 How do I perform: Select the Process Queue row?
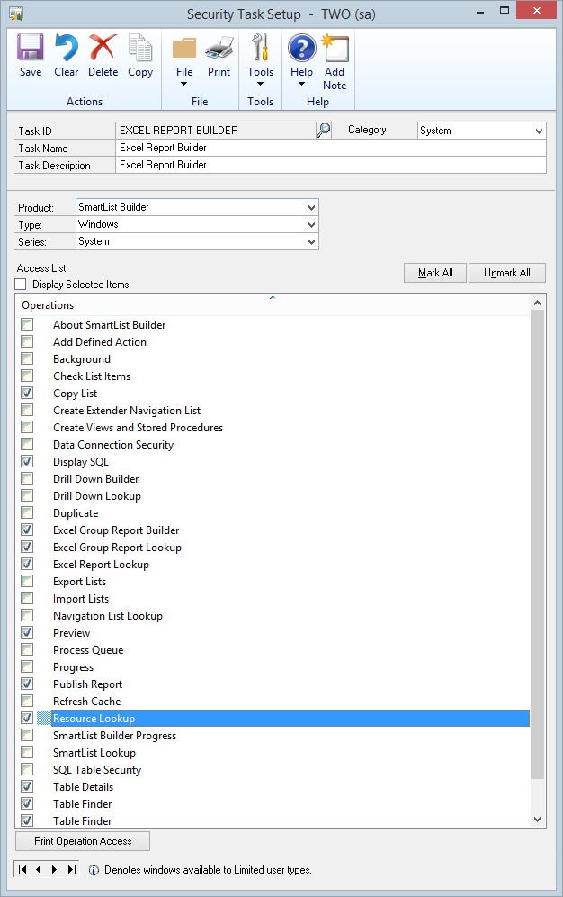(x=273, y=650)
